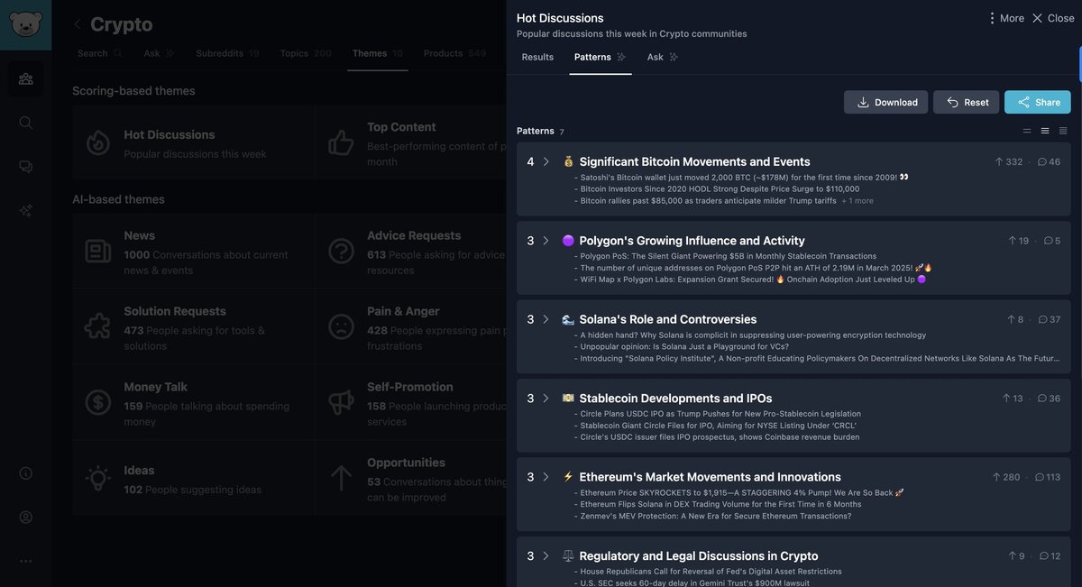Click the Solution Requests puzzle icon
Screen dimensions: 1082x587
(x=98, y=326)
